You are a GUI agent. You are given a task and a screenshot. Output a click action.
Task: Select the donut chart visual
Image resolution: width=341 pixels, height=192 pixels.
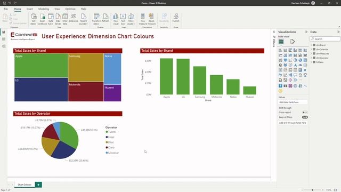point(301,60)
